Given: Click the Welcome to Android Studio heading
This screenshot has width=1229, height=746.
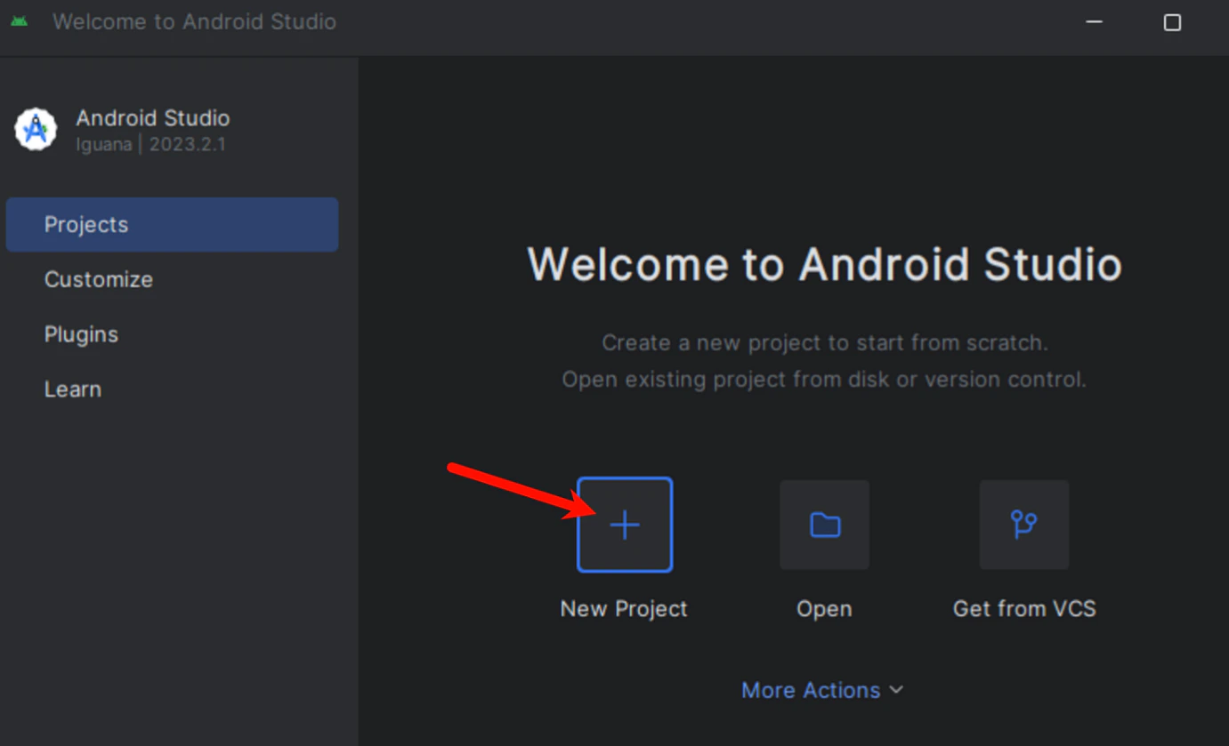Looking at the screenshot, I should point(824,264).
